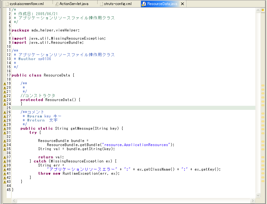Screen dimensions: 267x204
Task: Click the vertical scrollbar up arrow
Action: click(258, 10)
